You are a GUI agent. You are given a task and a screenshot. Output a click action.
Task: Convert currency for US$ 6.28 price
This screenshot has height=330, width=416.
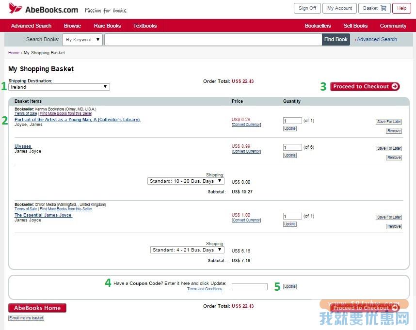pos(246,125)
